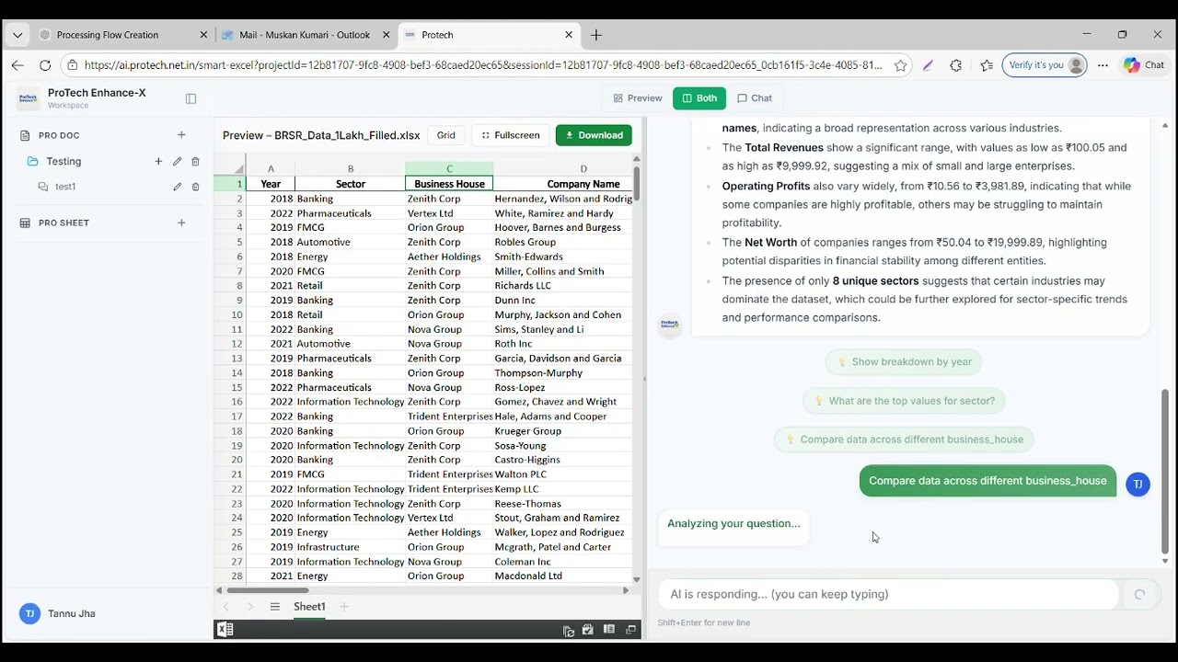Open spreadsheet in Fullscreen
The image size is (1178, 662).
(511, 135)
